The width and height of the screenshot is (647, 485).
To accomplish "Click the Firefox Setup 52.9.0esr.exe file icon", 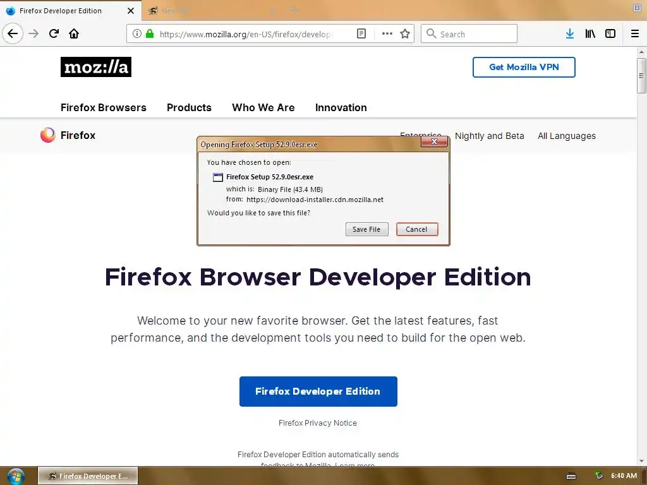I will 218,177.
